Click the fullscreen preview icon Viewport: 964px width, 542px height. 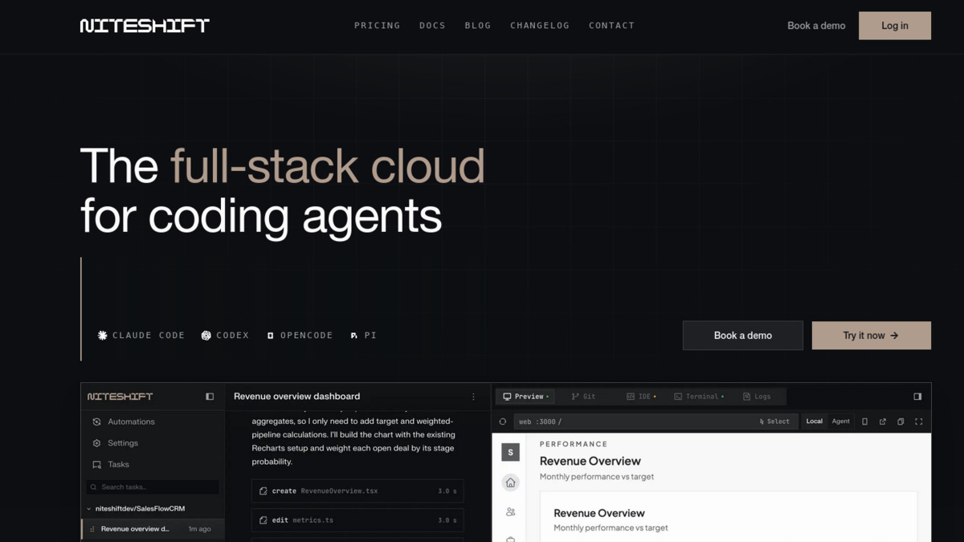[x=919, y=422]
